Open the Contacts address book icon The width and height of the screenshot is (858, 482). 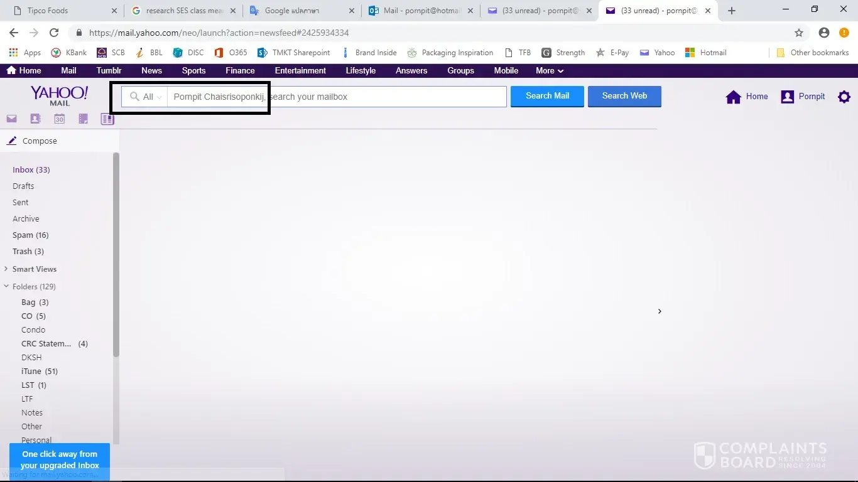pos(35,119)
